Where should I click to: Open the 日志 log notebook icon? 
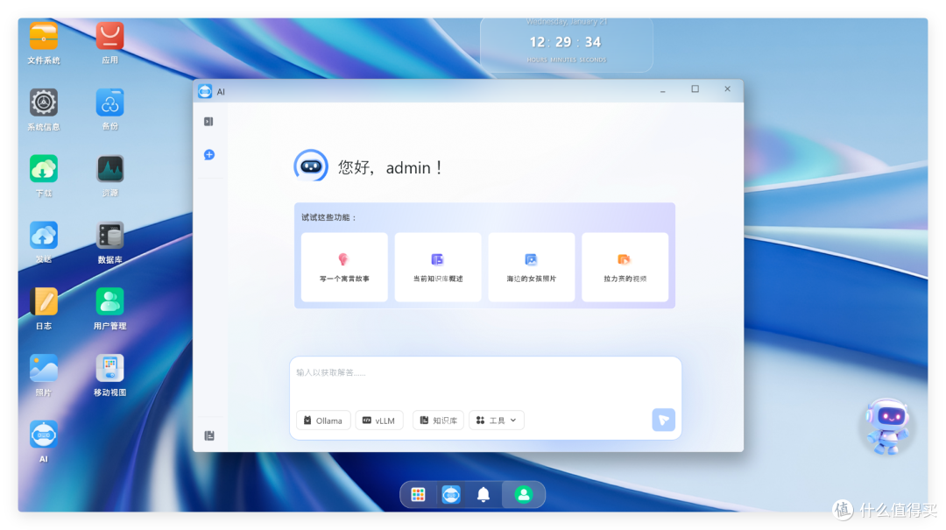pos(44,302)
